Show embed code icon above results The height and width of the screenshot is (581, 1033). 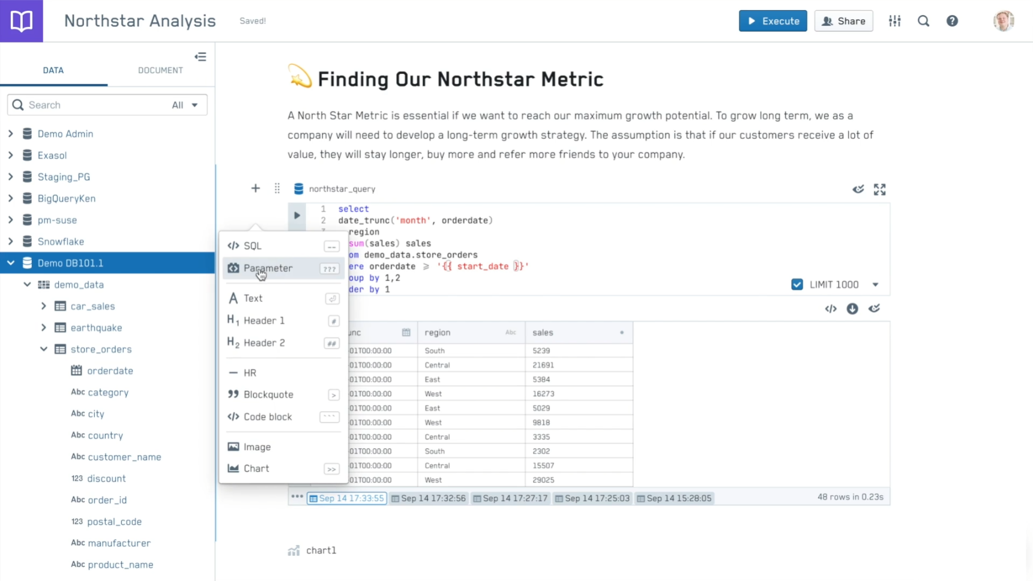(831, 309)
